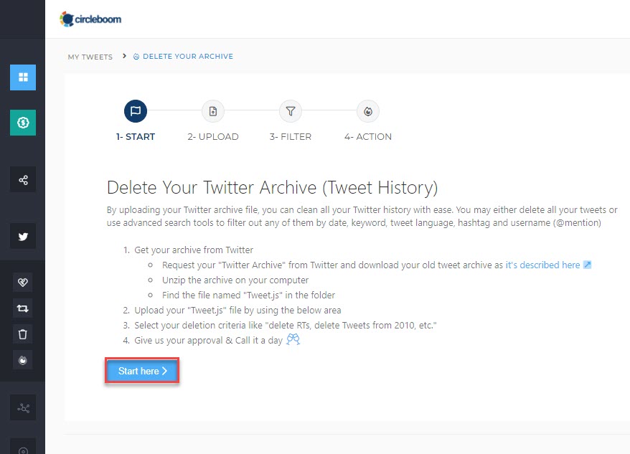The image size is (630, 454).
Task: Select the "4- ACTION" step label
Action: click(x=368, y=136)
